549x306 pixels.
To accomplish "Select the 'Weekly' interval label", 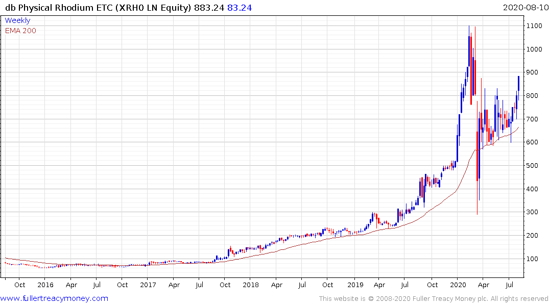I will tap(17, 20).
